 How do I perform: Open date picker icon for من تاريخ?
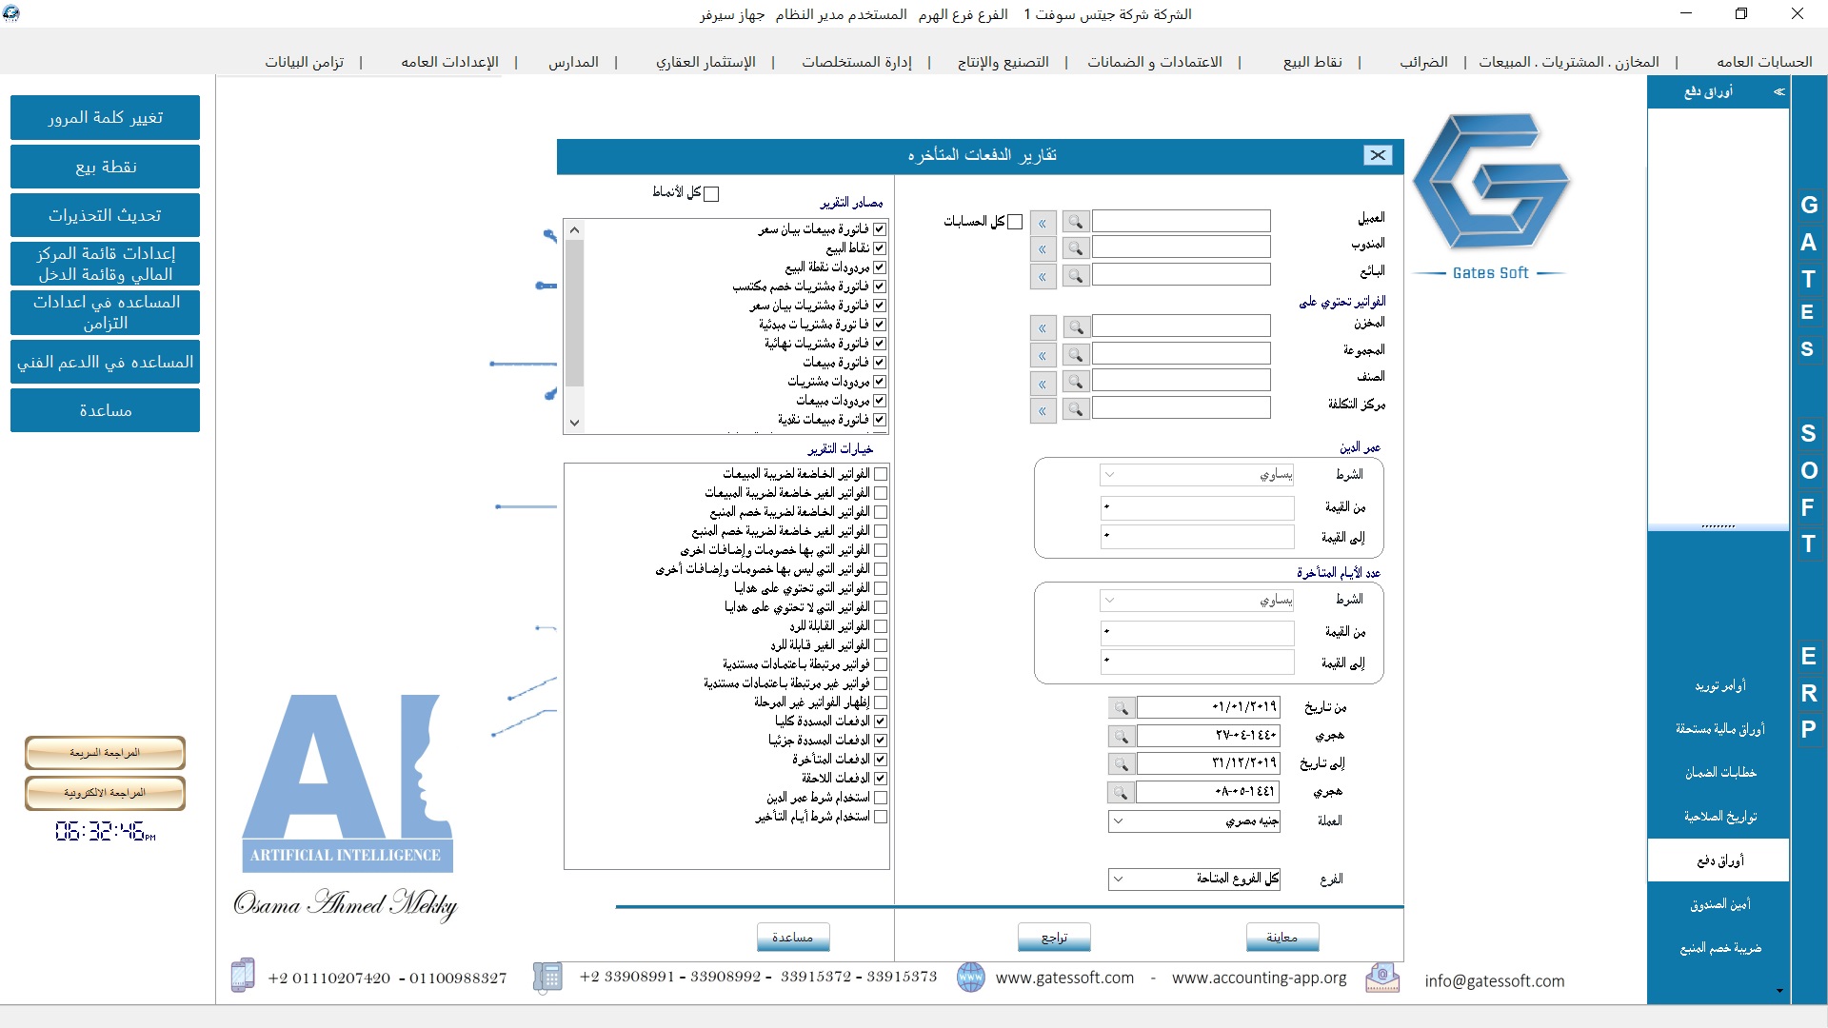(x=1122, y=708)
